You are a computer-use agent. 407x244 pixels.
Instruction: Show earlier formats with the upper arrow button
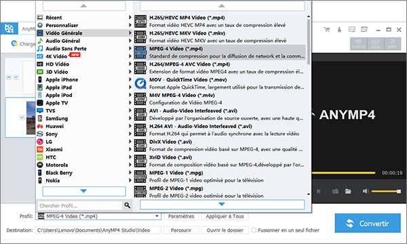222,5
